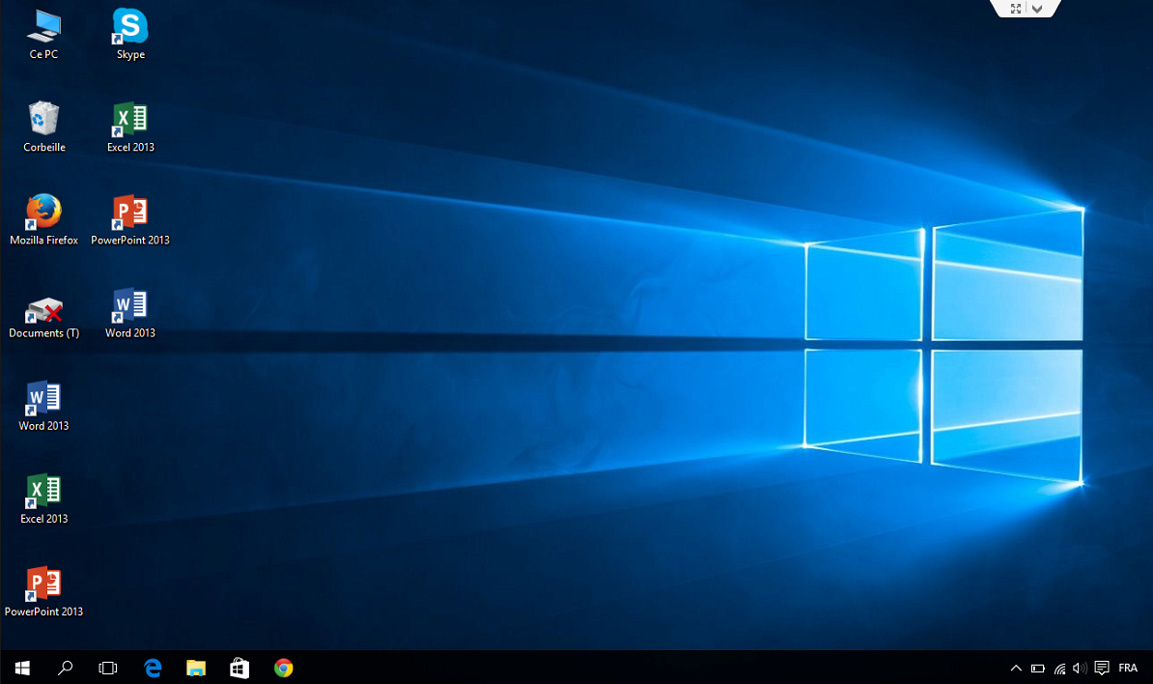Open the Windows Store from the taskbar
The height and width of the screenshot is (684, 1153).
(x=239, y=668)
